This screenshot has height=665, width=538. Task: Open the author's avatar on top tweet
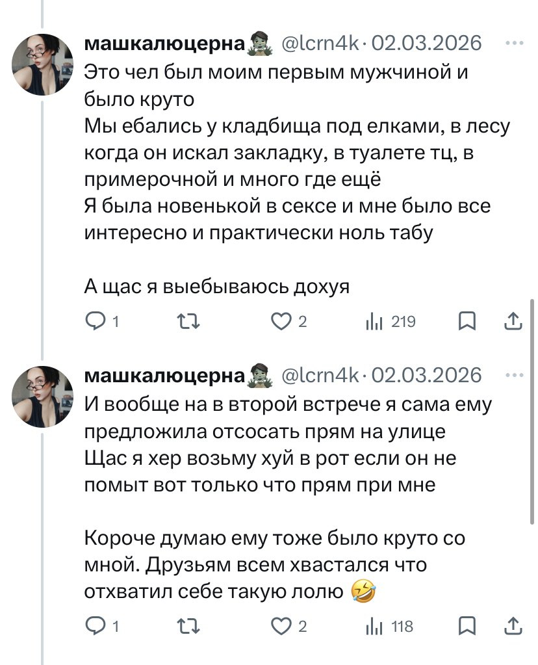[44, 64]
